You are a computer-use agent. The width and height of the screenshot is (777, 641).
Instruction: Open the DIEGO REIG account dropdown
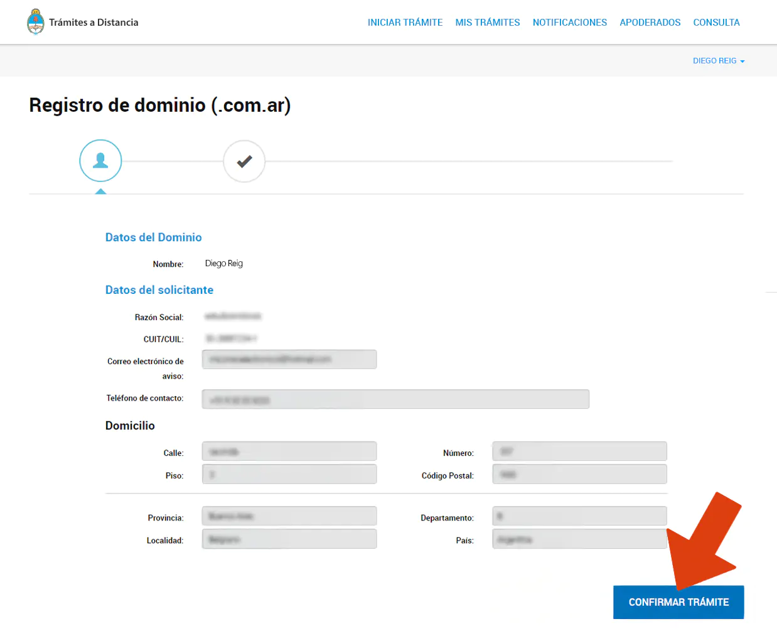pyautogui.click(x=715, y=60)
